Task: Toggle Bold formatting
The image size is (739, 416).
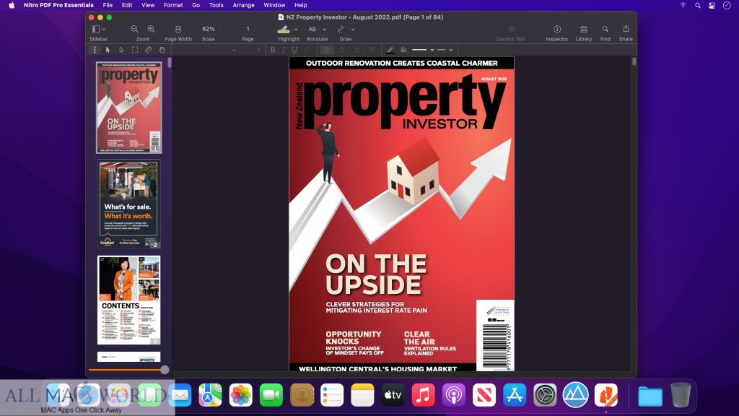Action: click(273, 50)
